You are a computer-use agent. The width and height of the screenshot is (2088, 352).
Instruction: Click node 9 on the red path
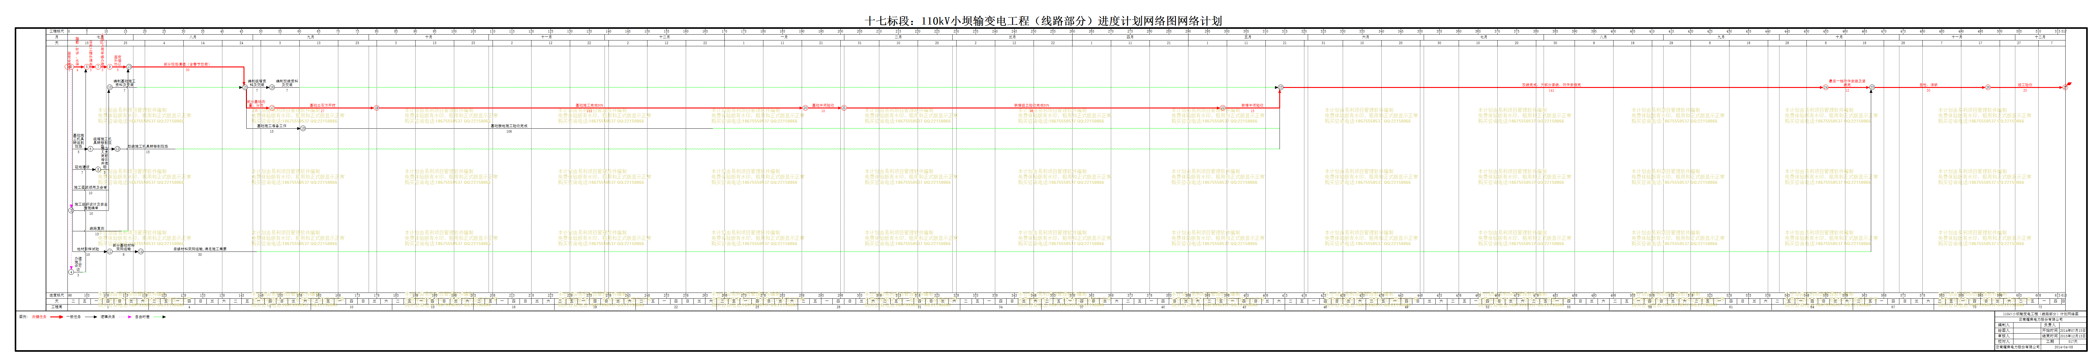pos(109,67)
